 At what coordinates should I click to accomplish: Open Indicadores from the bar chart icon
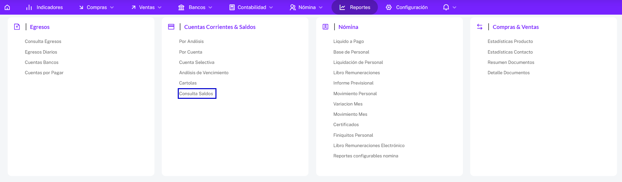(x=44, y=7)
